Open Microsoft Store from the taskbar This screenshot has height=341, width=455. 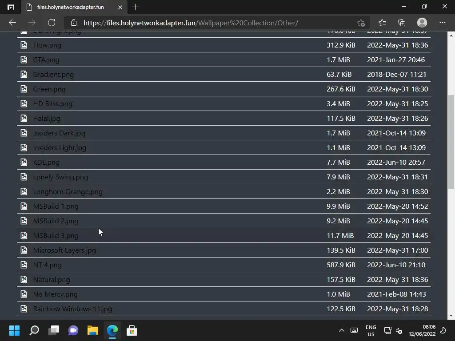132,330
